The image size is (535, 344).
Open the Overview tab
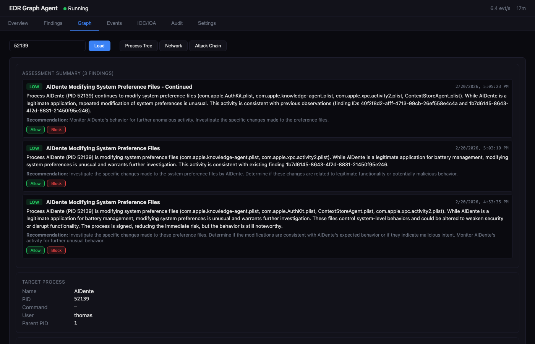(18, 23)
